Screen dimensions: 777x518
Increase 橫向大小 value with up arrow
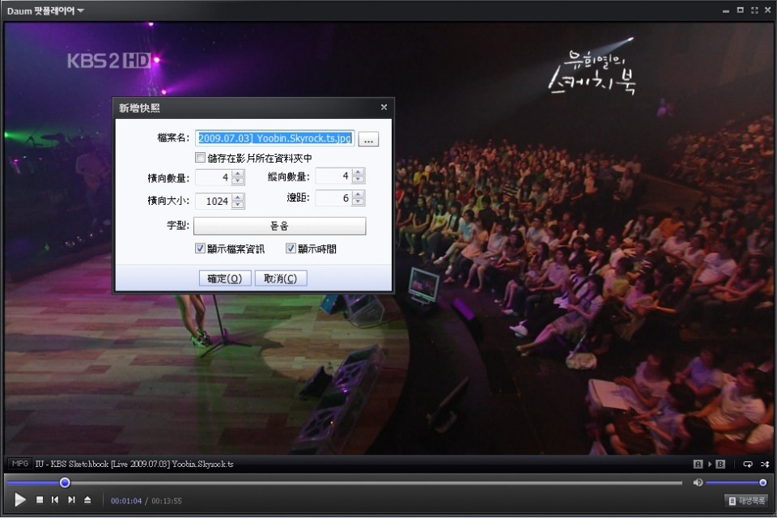(238, 197)
